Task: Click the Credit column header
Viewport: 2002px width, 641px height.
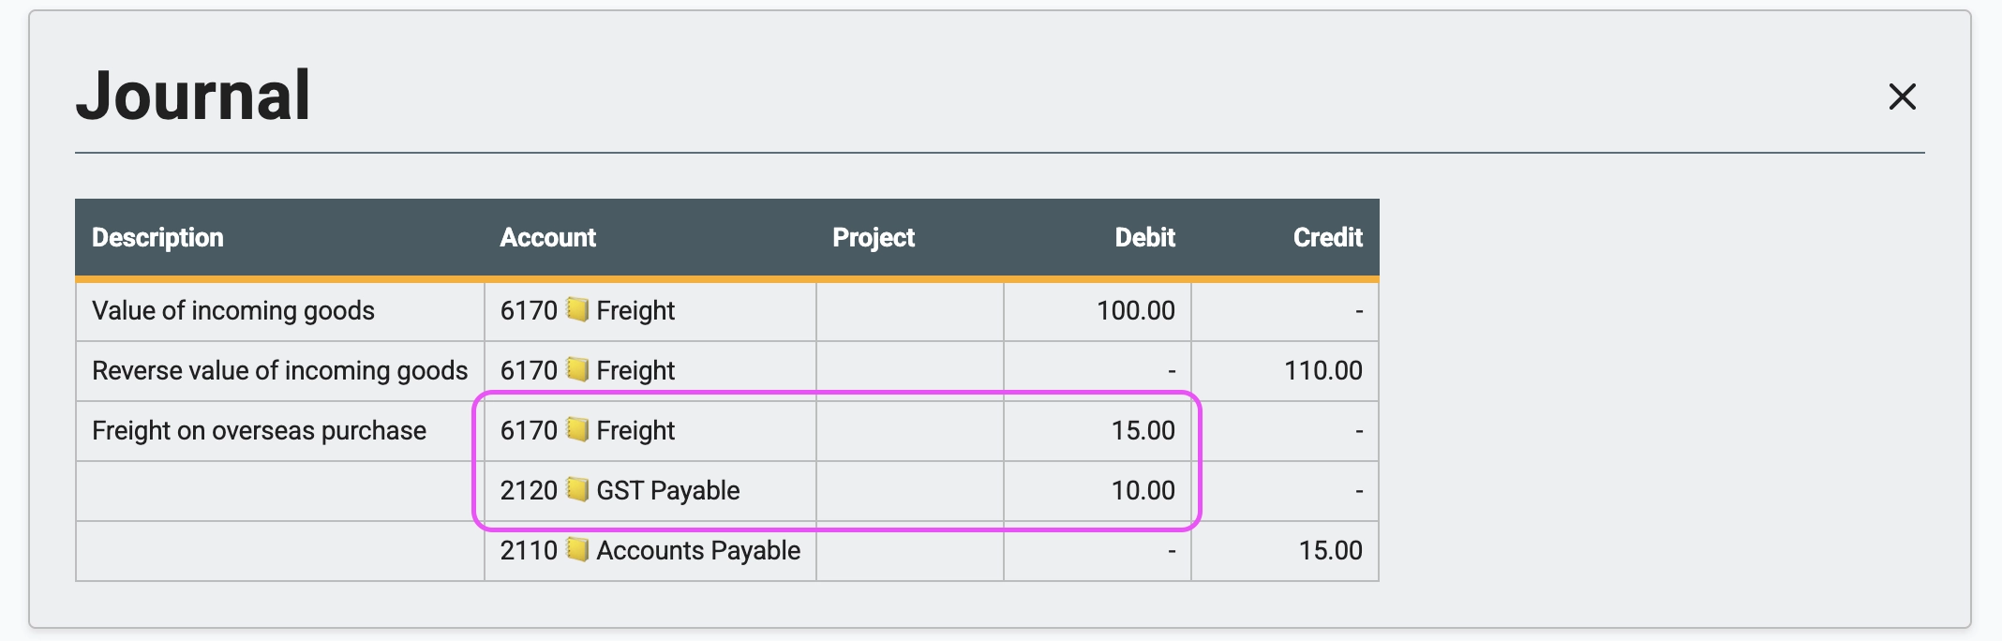Action: click(1327, 238)
